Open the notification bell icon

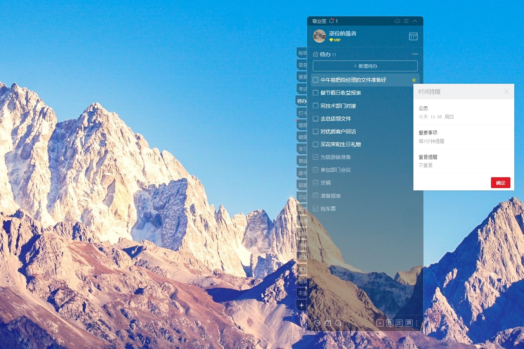coord(332,21)
